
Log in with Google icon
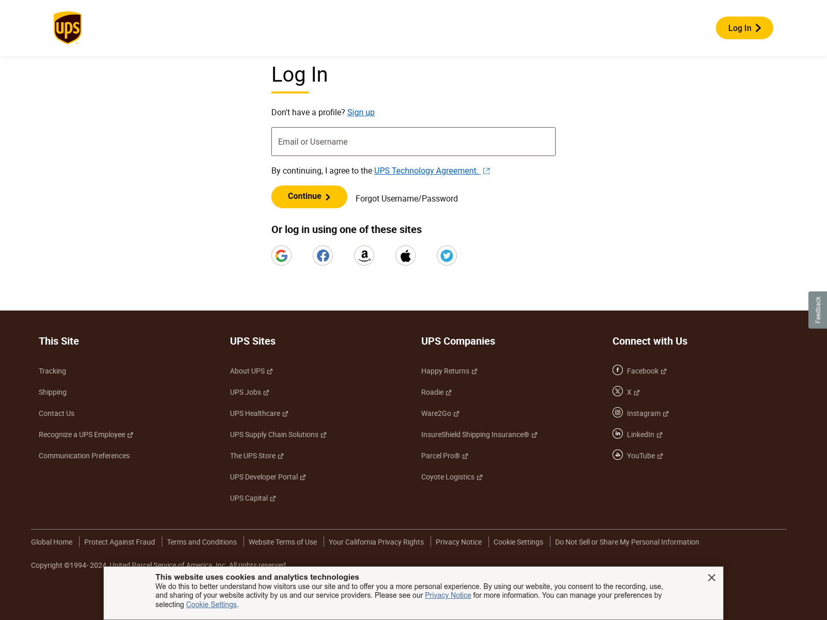282,256
